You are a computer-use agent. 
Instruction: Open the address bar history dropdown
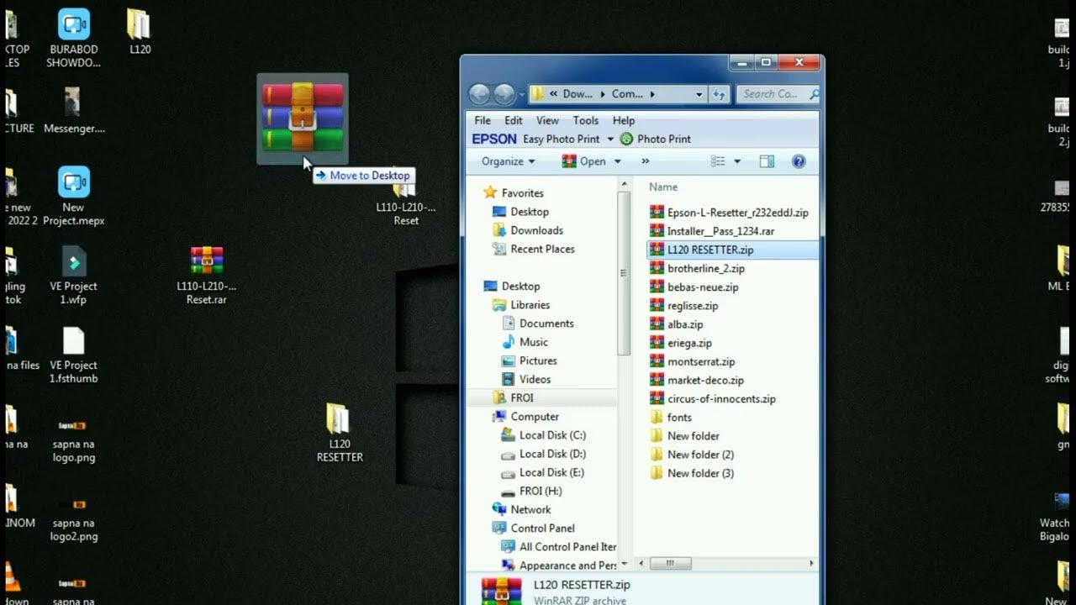pos(699,94)
